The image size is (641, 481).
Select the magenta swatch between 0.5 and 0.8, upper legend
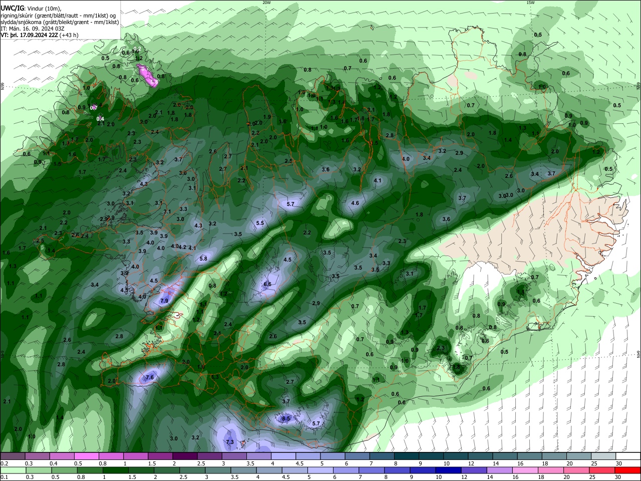coord(86,456)
